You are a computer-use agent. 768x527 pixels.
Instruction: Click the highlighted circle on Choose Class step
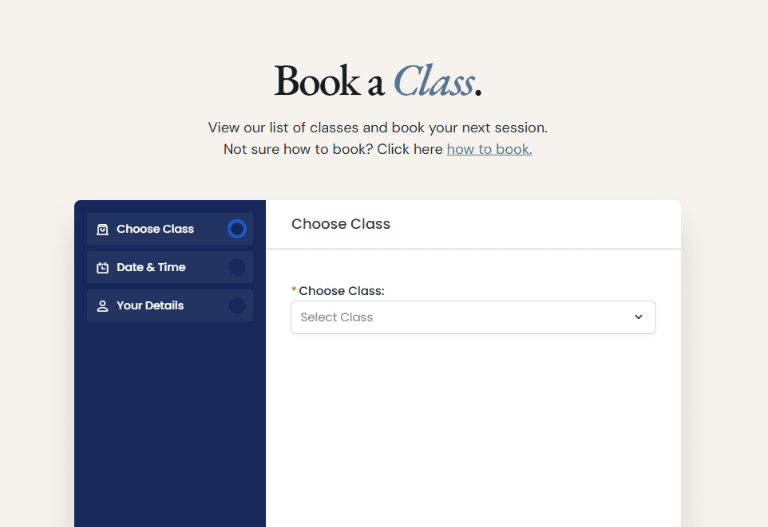tap(237, 230)
